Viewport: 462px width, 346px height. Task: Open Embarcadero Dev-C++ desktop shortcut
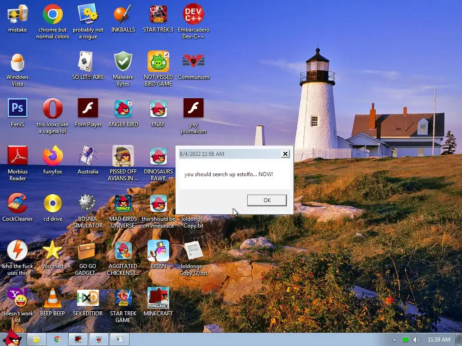[193, 14]
